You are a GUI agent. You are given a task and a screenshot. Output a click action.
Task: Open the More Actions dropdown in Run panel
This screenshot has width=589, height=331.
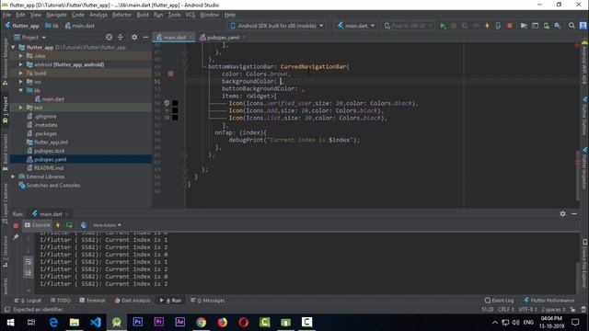(107, 225)
